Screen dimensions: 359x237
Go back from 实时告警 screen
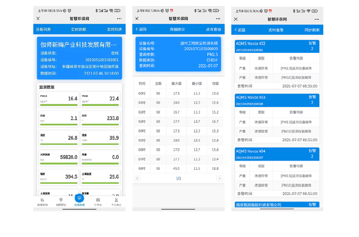(240, 30)
